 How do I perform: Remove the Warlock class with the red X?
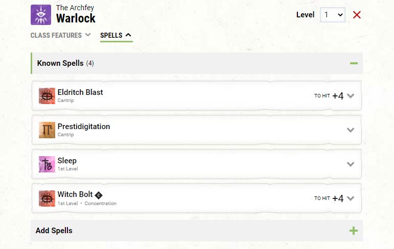click(x=357, y=15)
